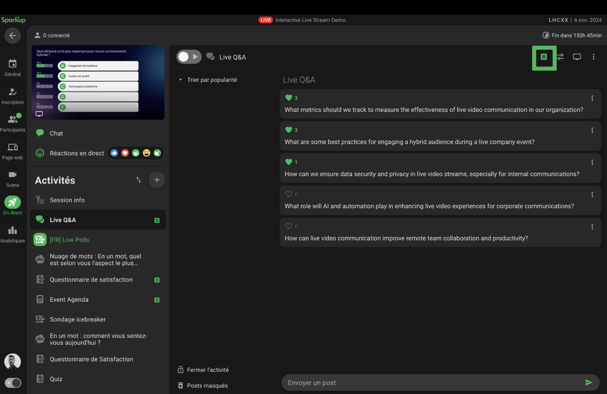This screenshot has height=394, width=607.
Task: Toggle the dark mode switch at bottom left
Action: (13, 383)
